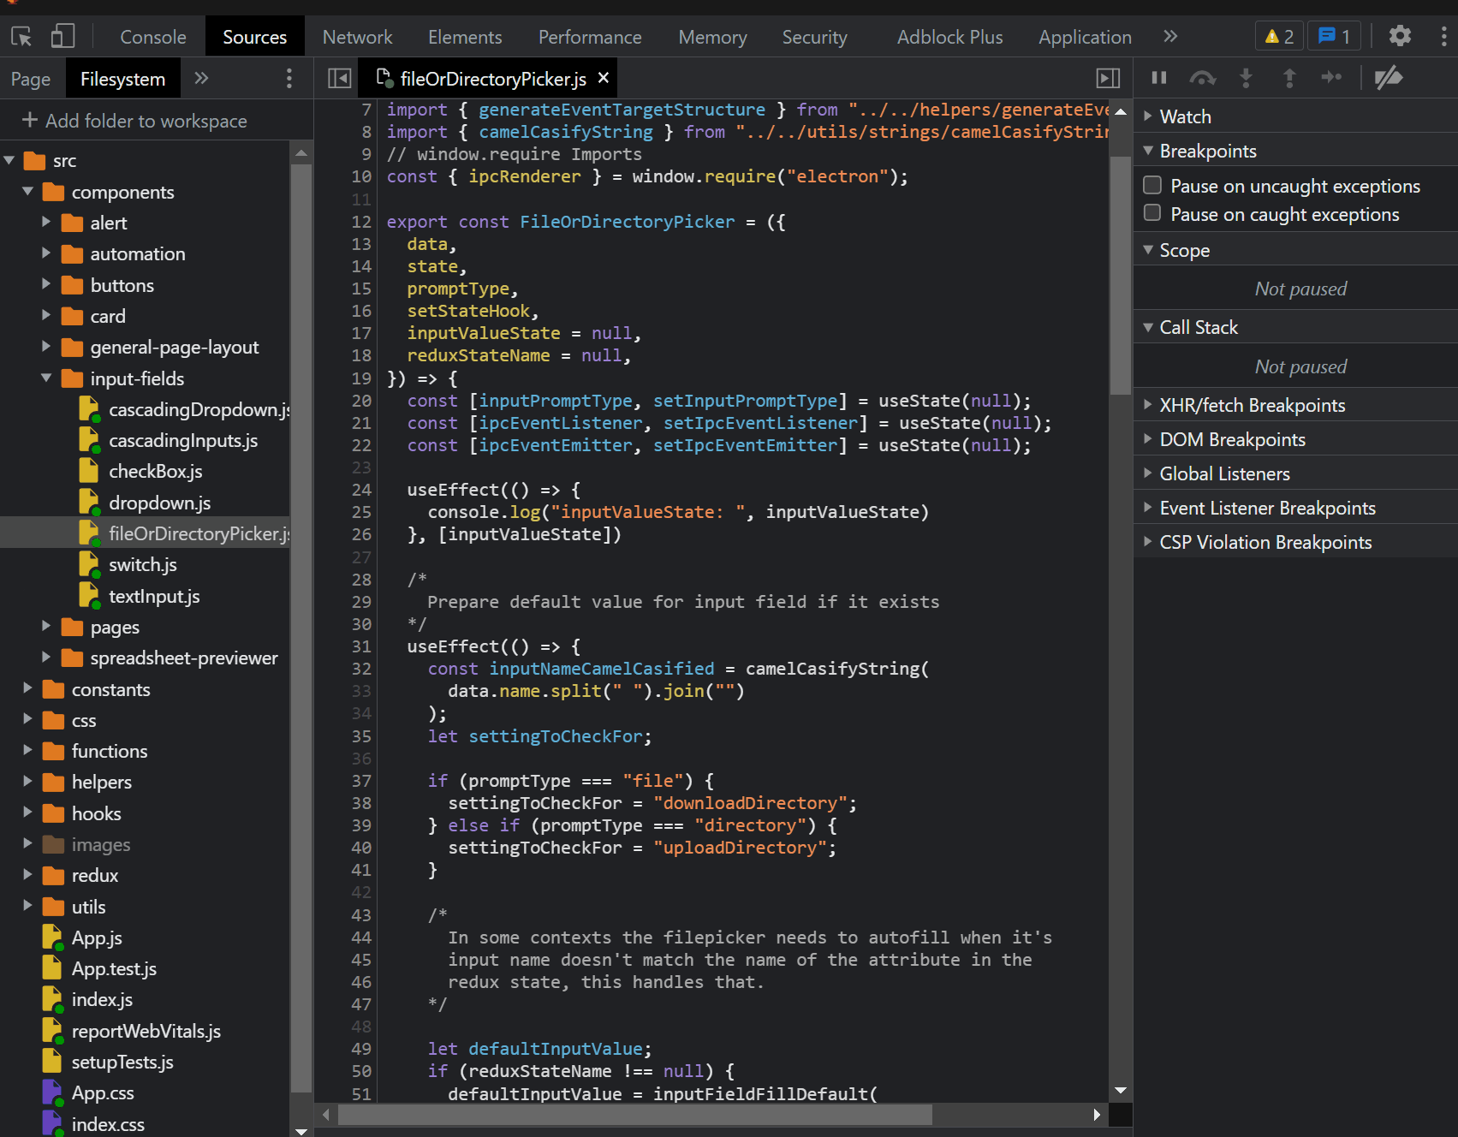Pause script execution

click(x=1159, y=78)
